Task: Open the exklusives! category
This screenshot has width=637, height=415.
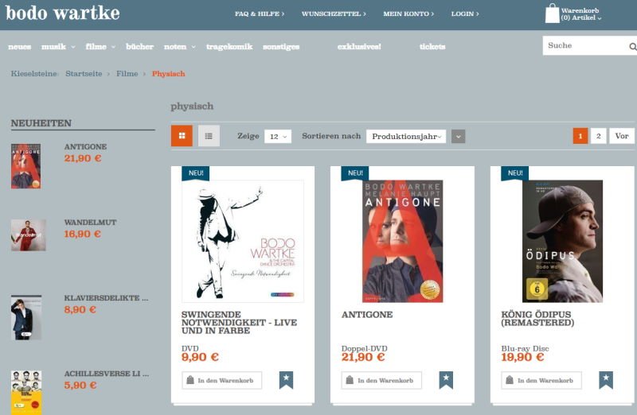Action: pos(359,47)
